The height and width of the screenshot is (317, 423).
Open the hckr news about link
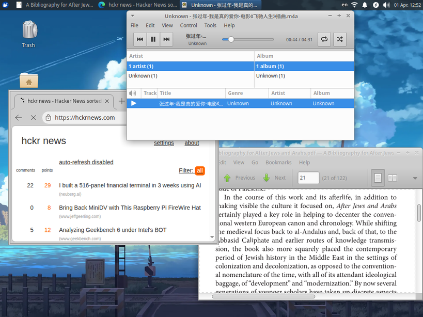pyautogui.click(x=192, y=143)
